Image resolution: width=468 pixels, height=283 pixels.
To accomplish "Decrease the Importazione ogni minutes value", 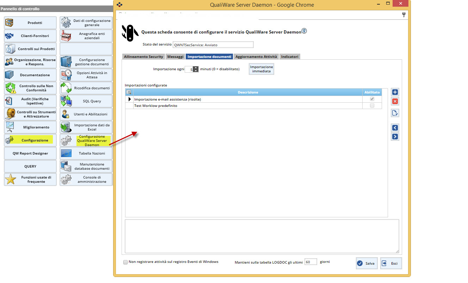I will (196, 71).
